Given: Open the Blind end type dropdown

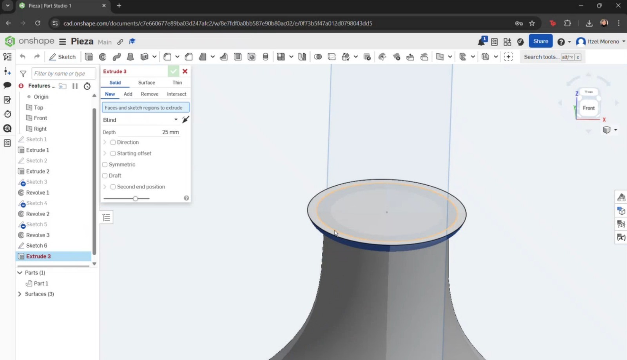Looking at the screenshot, I should click(176, 119).
